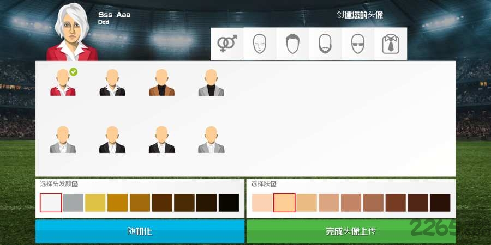The image size is (491, 245).
Task: Click the 创建您的头像 heading
Action: tap(360, 15)
